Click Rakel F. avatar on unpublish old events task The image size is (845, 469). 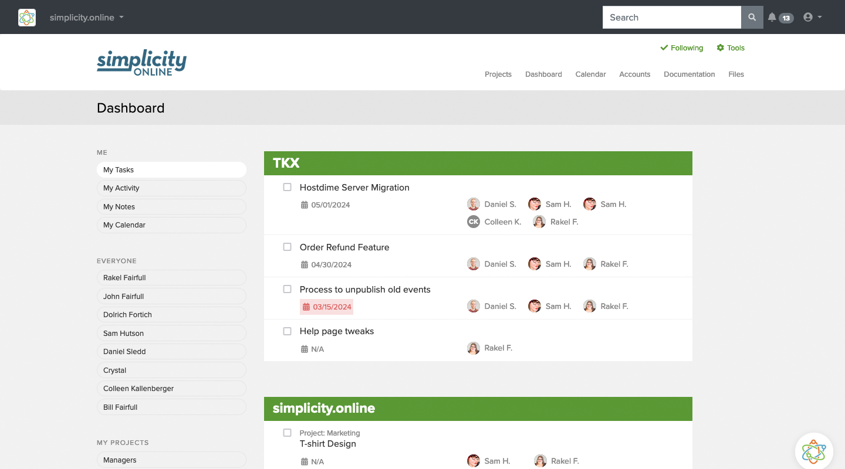pos(590,306)
